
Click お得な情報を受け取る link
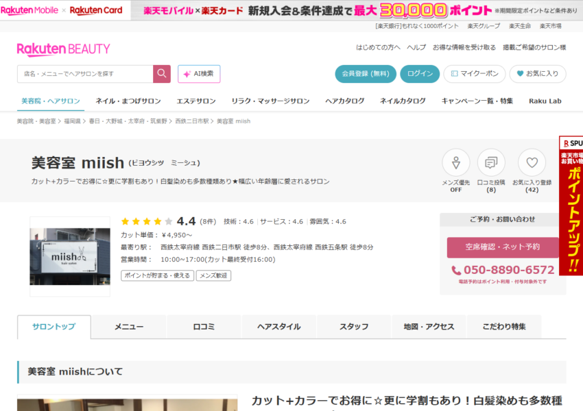pos(464,47)
